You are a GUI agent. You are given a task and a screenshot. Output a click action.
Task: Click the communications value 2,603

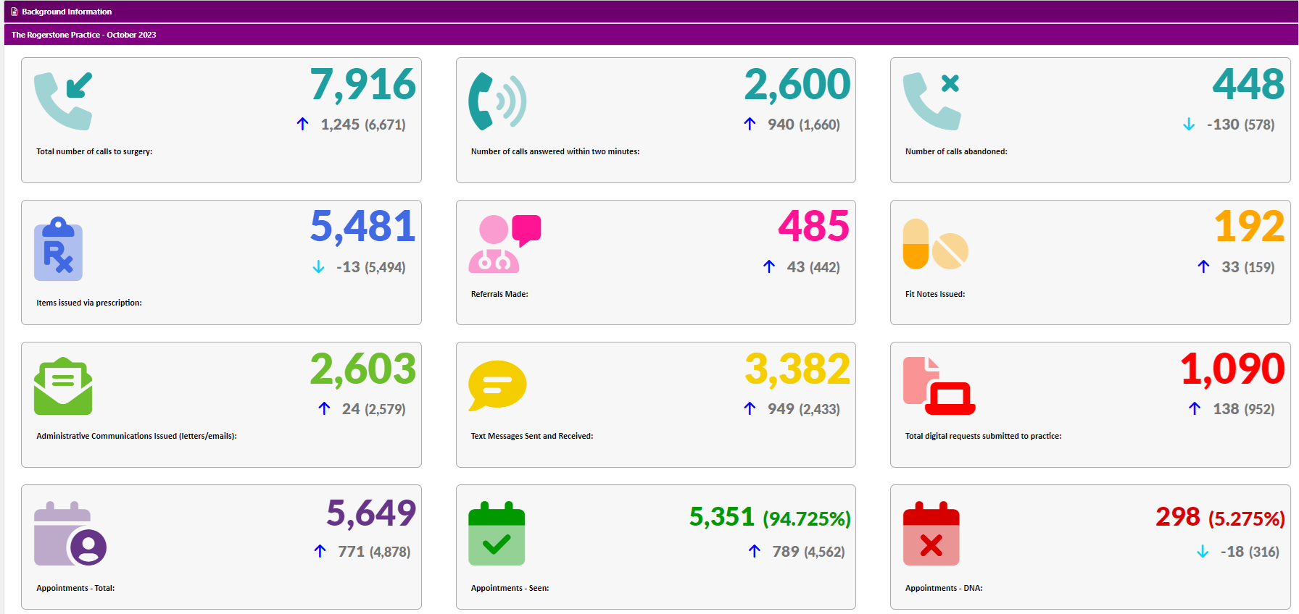point(363,369)
